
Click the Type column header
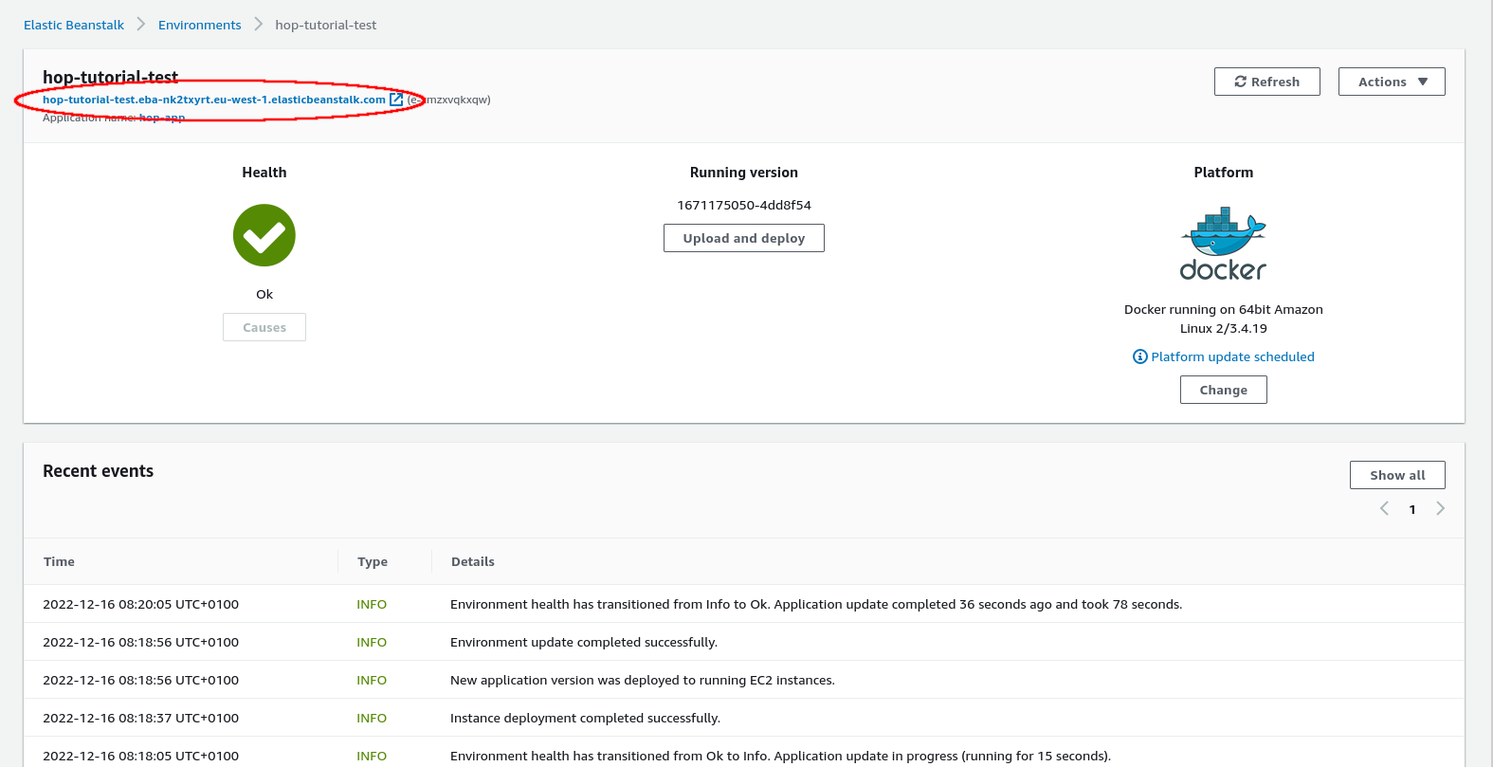point(373,561)
